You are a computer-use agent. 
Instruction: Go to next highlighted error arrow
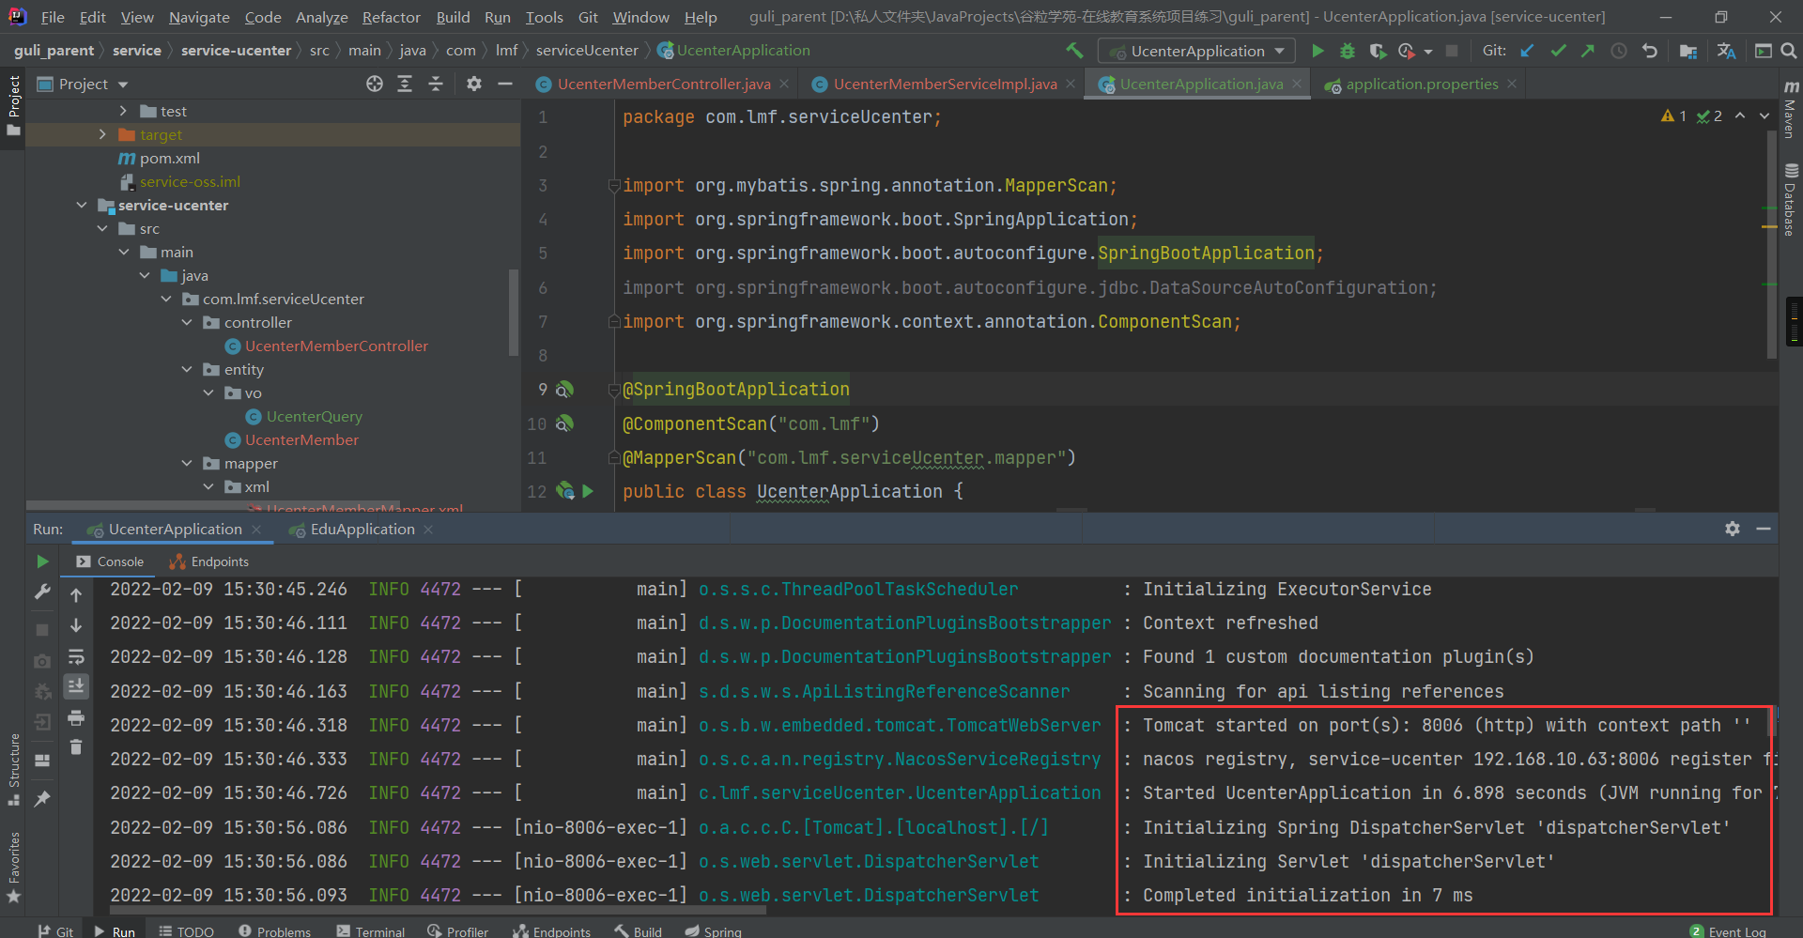[1764, 116]
